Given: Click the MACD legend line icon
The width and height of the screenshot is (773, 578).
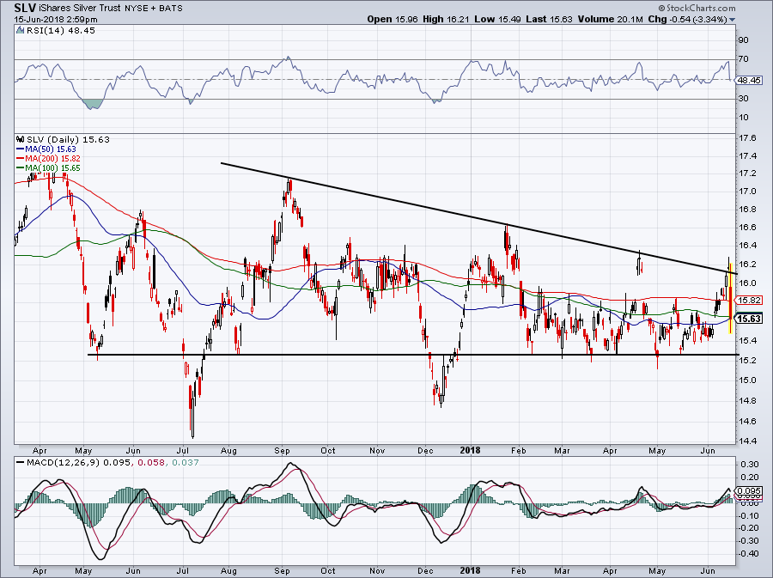Looking at the screenshot, I should [x=21, y=462].
